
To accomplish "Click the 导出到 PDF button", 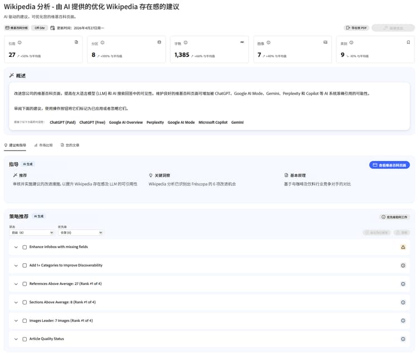I will [x=356, y=28].
